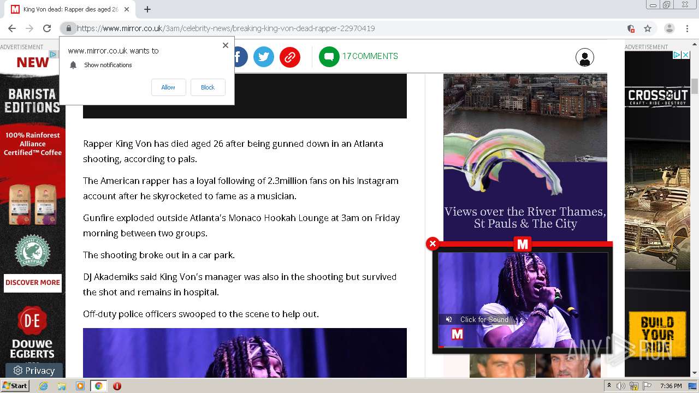This screenshot has height=393, width=699.
Task: Select the King Von dead tab
Action: tap(71, 9)
